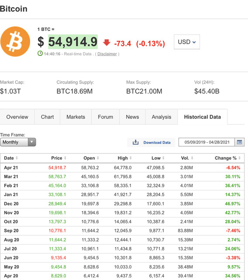
Task: Click the Sep 20 price 10,776.1
Action: (57, 231)
